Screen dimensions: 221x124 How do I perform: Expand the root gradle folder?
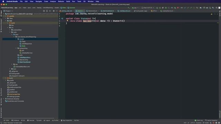pos(6,80)
